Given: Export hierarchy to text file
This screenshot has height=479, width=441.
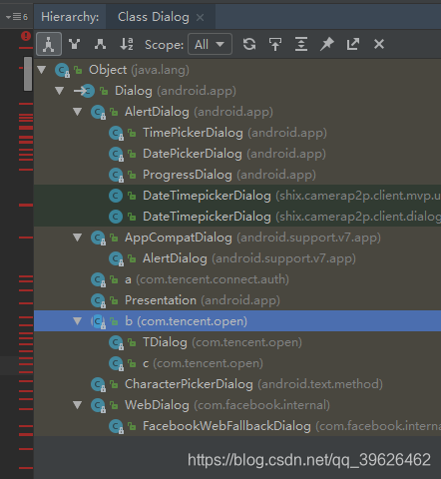Looking at the screenshot, I should click(353, 44).
